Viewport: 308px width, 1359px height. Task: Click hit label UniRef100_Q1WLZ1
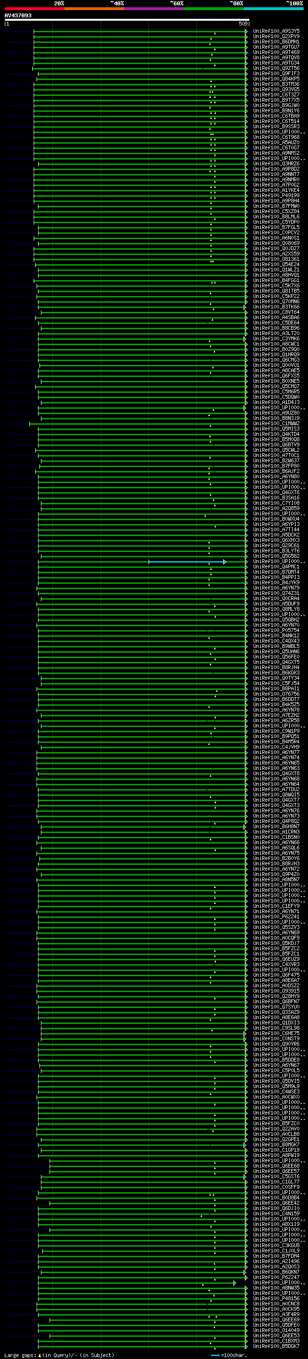point(276,269)
